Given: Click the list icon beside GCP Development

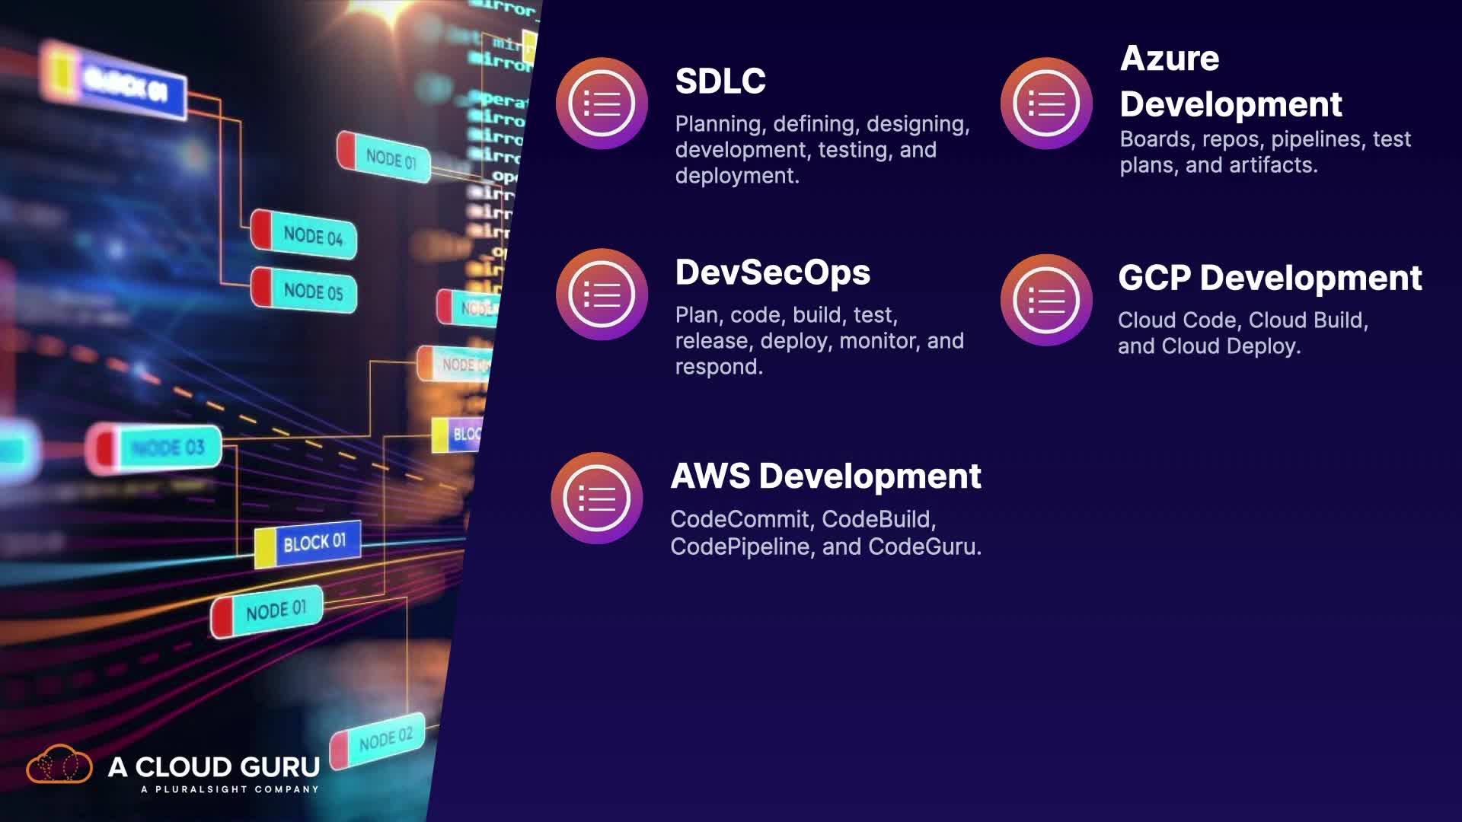Looking at the screenshot, I should tap(1046, 301).
